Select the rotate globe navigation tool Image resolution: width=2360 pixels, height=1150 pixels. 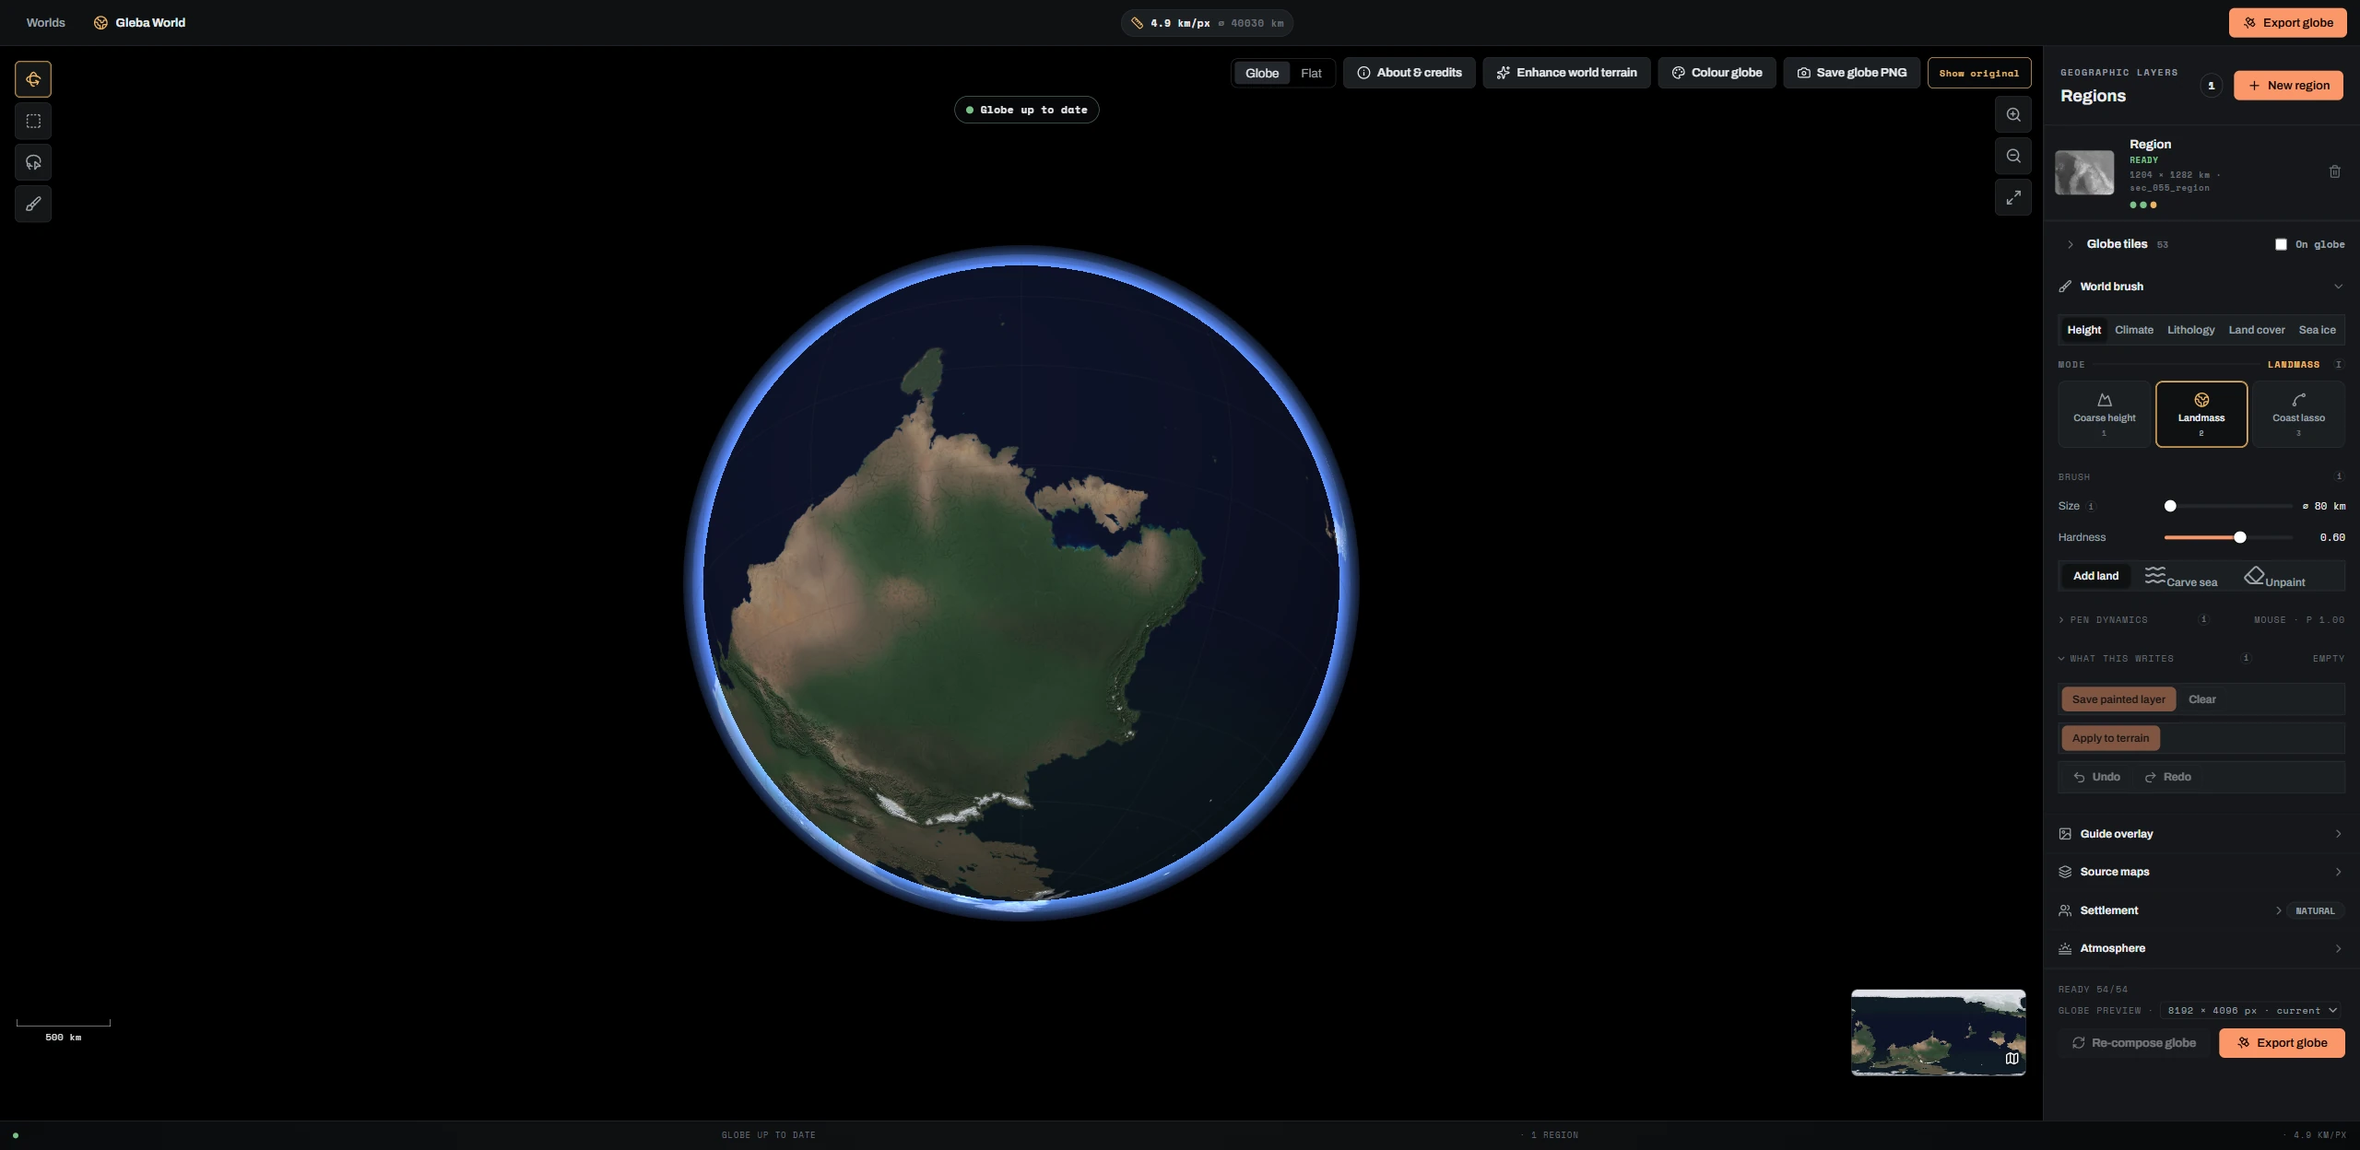pyautogui.click(x=33, y=79)
